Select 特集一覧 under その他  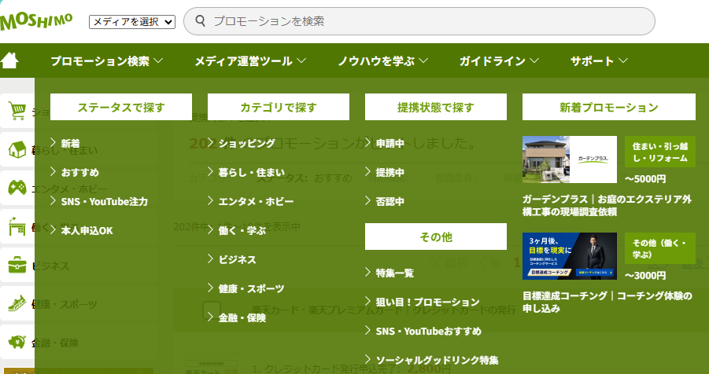(x=394, y=273)
